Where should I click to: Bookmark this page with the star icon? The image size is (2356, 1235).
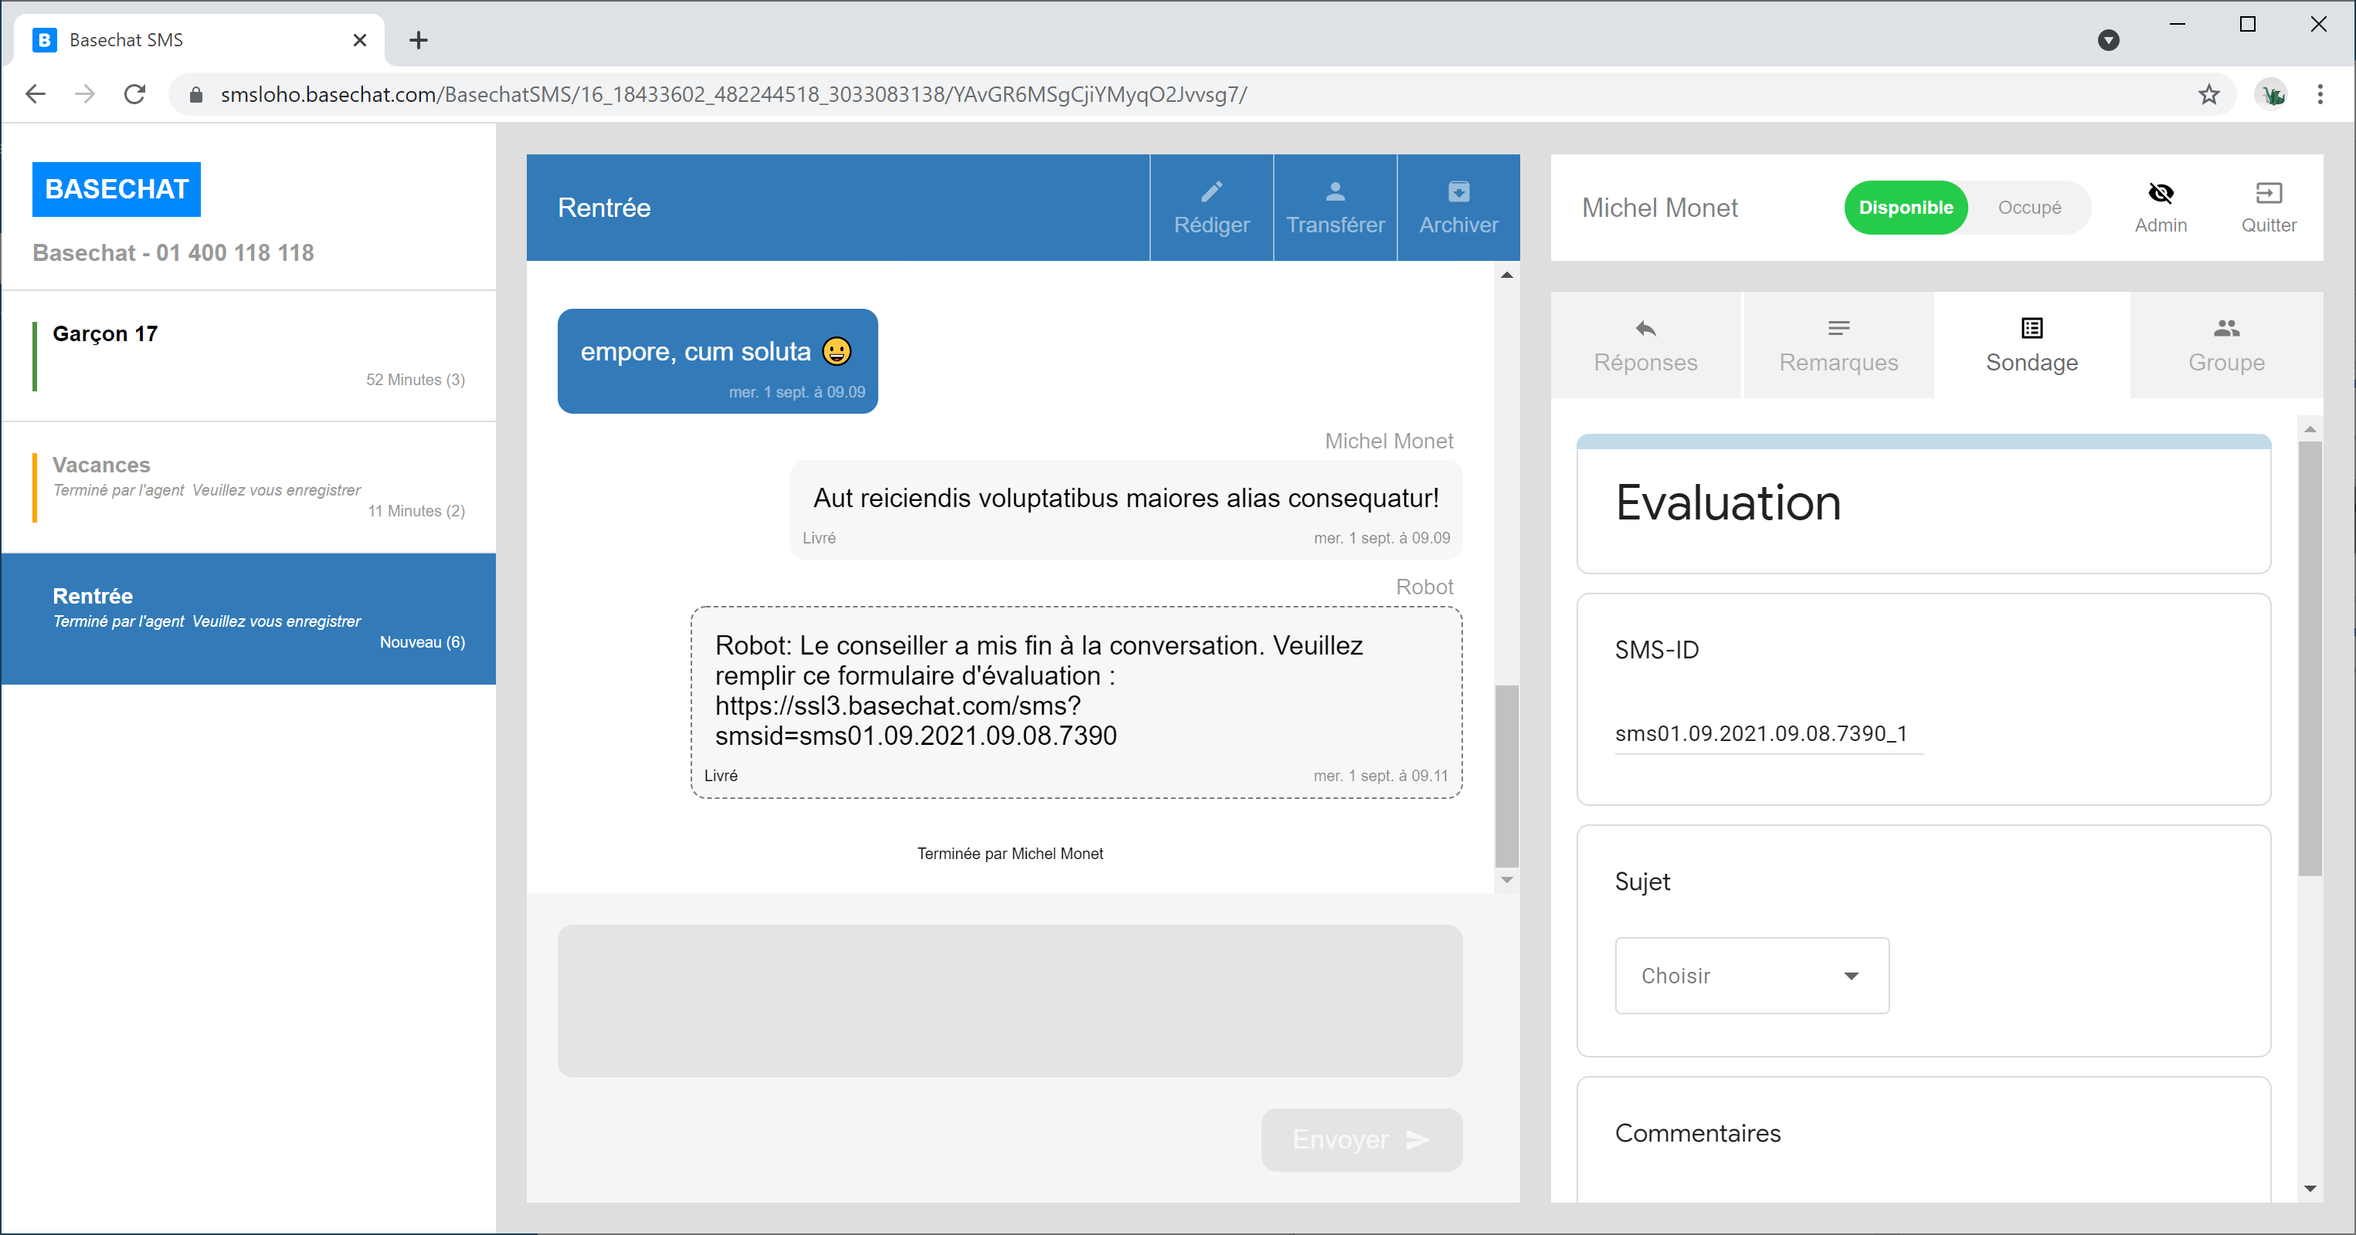click(2208, 94)
